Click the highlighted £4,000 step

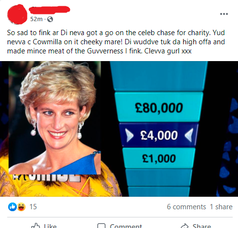click(159, 135)
